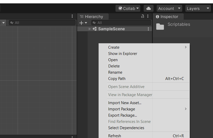
Task: Open the dropdown arrow left of the search
Action: (x=4, y=23)
